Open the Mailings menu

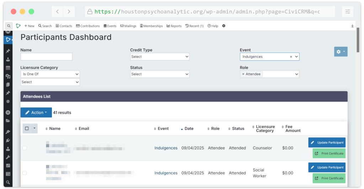[128, 26]
